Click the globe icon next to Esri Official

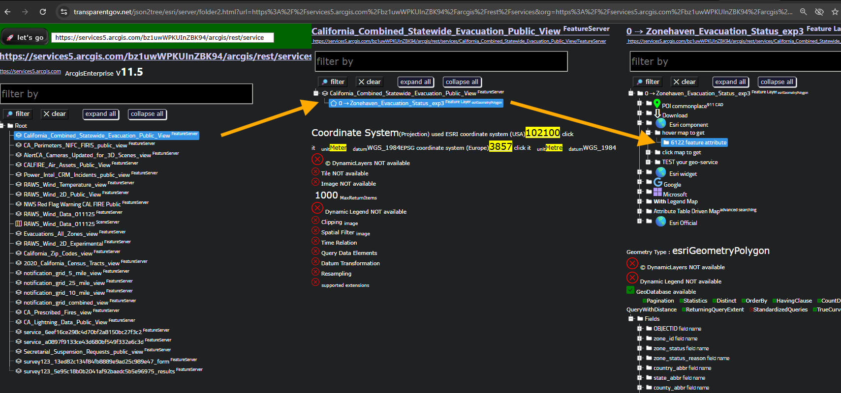661,222
